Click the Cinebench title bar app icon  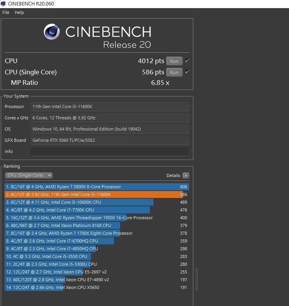pos(4,4)
